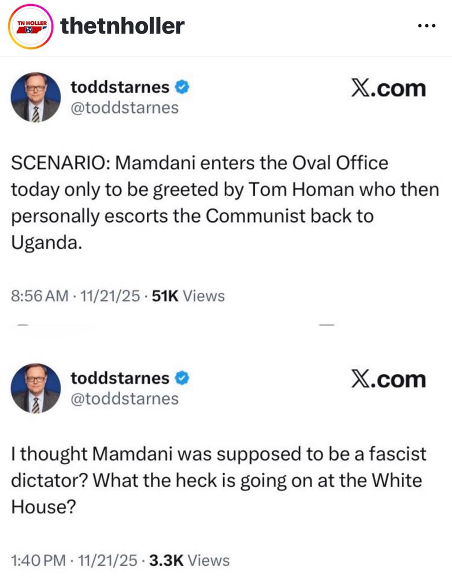Screen dimensions: 452x578
Task: Click the X.com logo in the first tweet
Action: (x=388, y=89)
